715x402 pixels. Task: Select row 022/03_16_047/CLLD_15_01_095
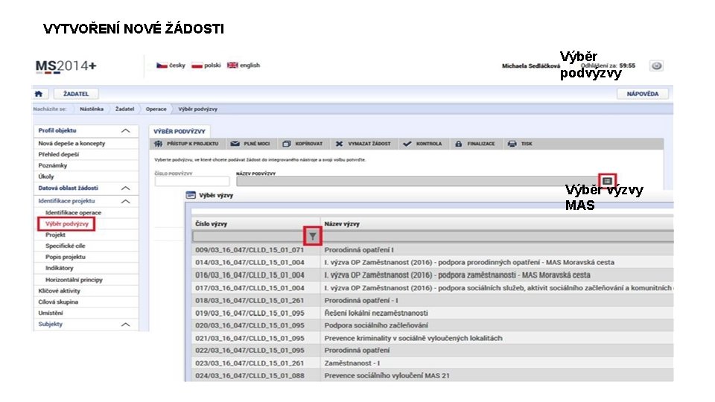click(x=432, y=351)
